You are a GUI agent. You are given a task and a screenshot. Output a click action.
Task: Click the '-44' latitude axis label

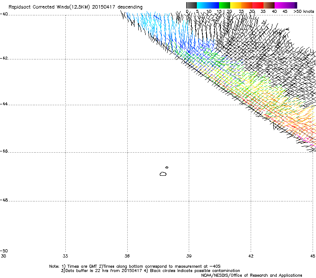(4, 104)
